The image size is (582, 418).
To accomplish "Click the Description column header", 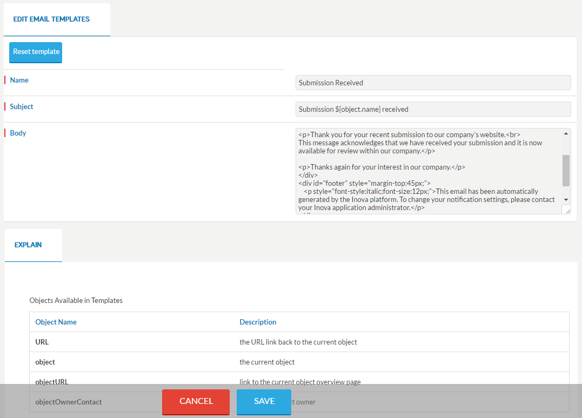I will 258,322.
